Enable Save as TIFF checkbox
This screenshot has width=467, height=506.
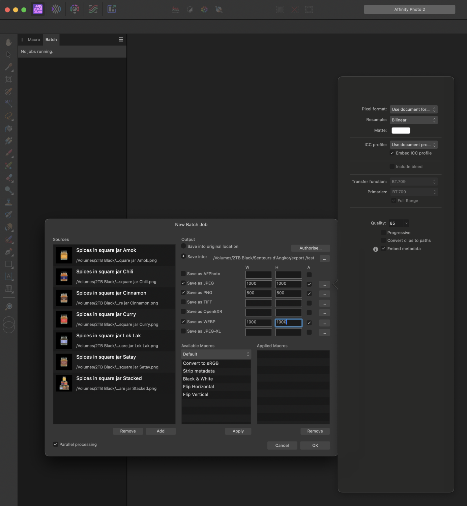[x=183, y=302]
